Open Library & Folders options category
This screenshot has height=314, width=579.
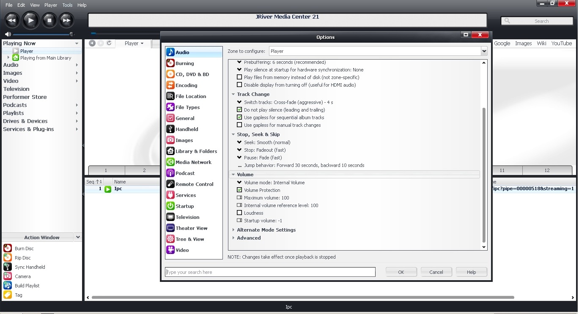coord(194,151)
